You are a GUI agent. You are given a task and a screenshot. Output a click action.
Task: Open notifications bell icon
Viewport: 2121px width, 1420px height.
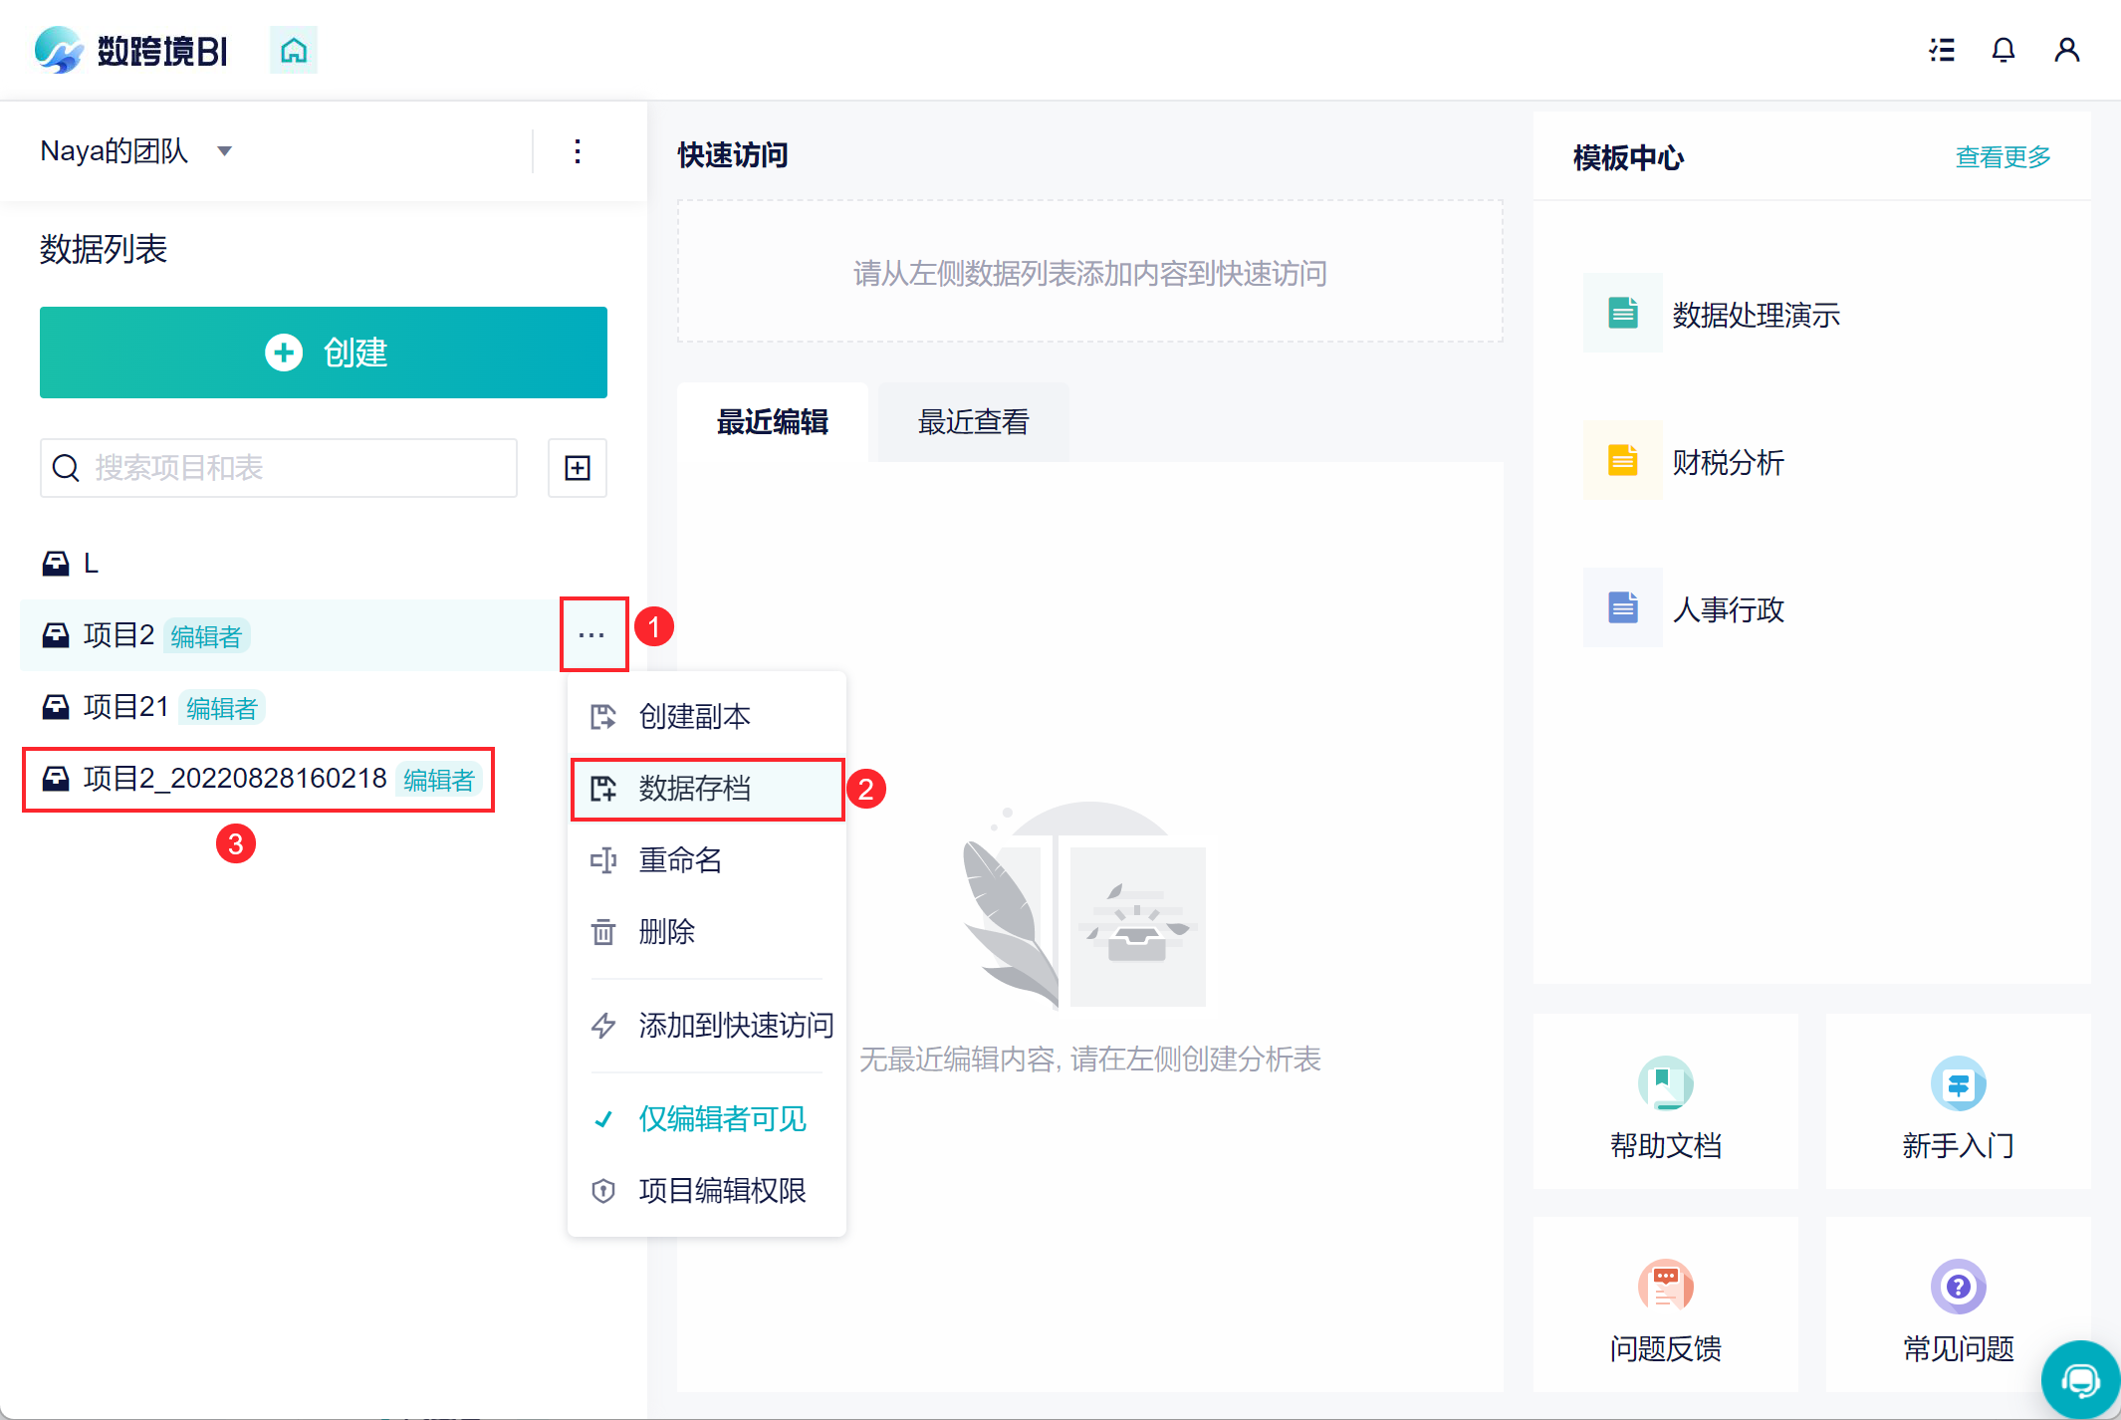coord(2003,50)
